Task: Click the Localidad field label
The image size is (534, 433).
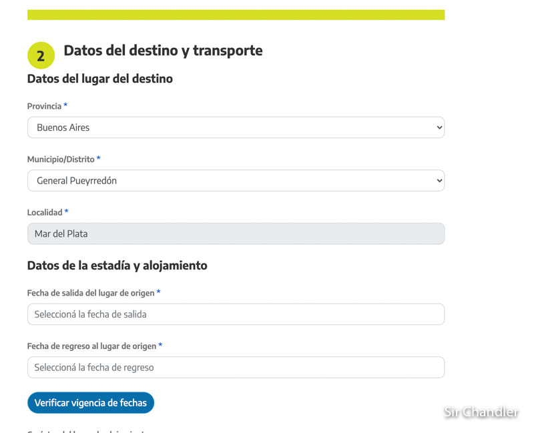Action: (x=45, y=212)
